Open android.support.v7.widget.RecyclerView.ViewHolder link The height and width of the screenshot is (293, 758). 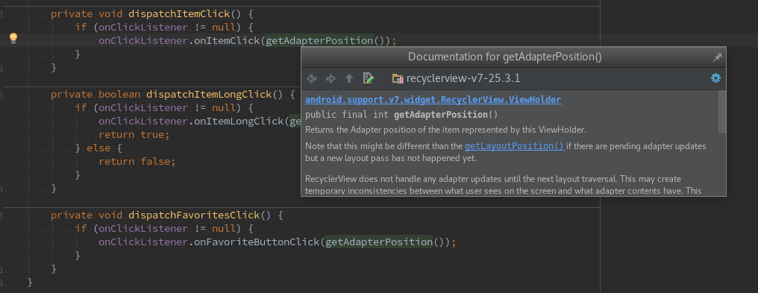[433, 100]
